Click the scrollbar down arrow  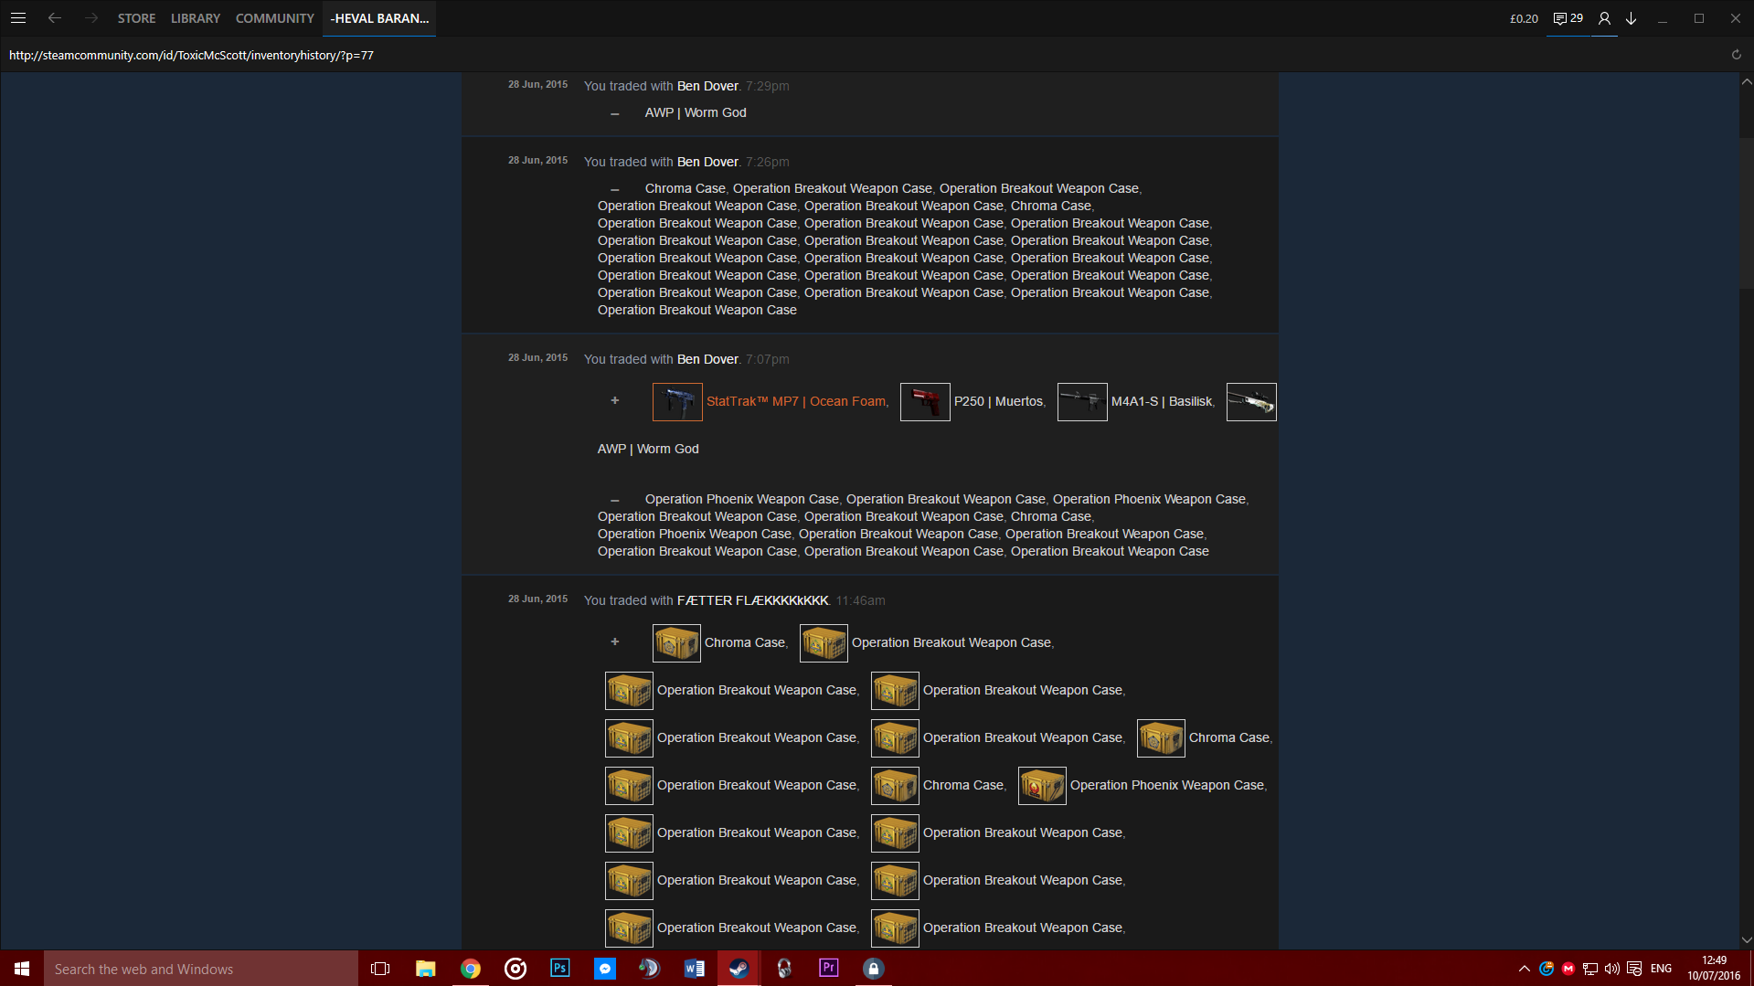(x=1746, y=939)
